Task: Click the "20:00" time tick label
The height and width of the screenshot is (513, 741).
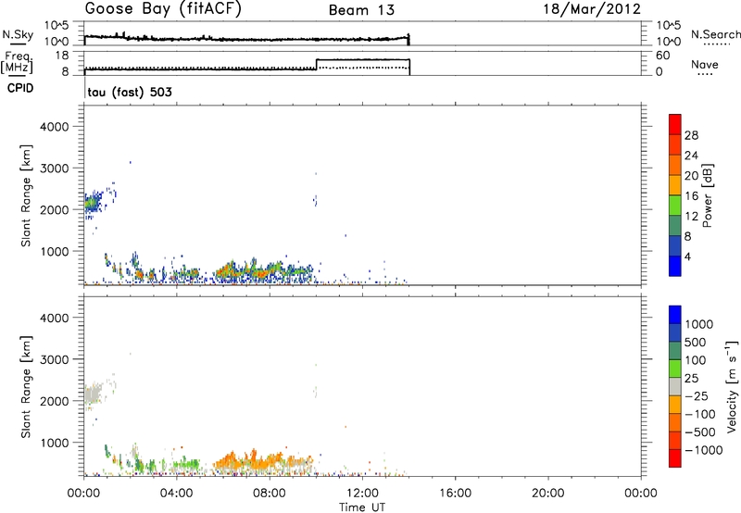Action: tap(548, 494)
